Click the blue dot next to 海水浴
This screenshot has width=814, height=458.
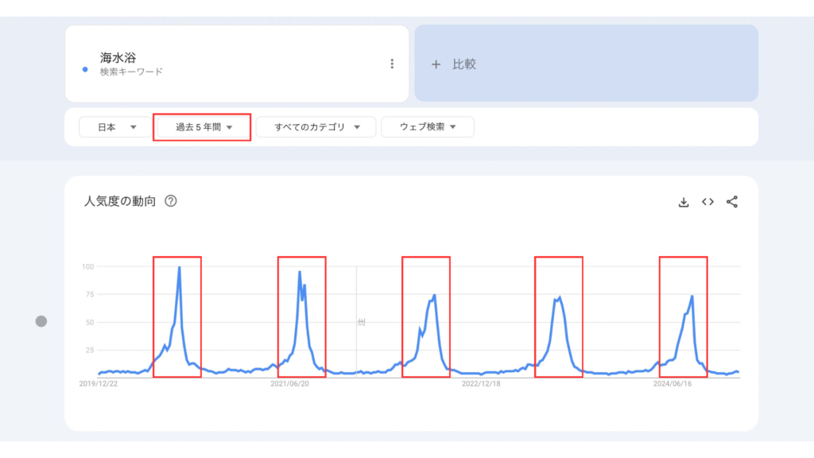(x=85, y=70)
